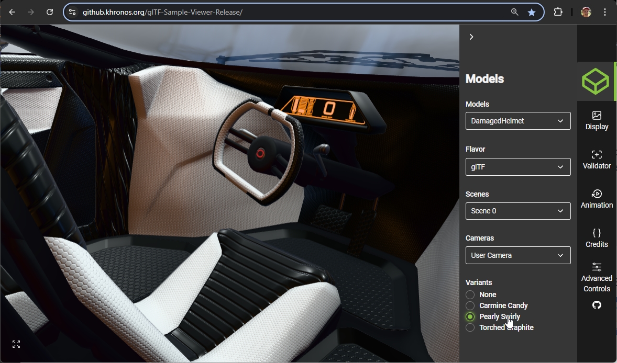Open the Flavor dropdown showing glTF
Image resolution: width=617 pixels, height=363 pixels.
tap(518, 167)
